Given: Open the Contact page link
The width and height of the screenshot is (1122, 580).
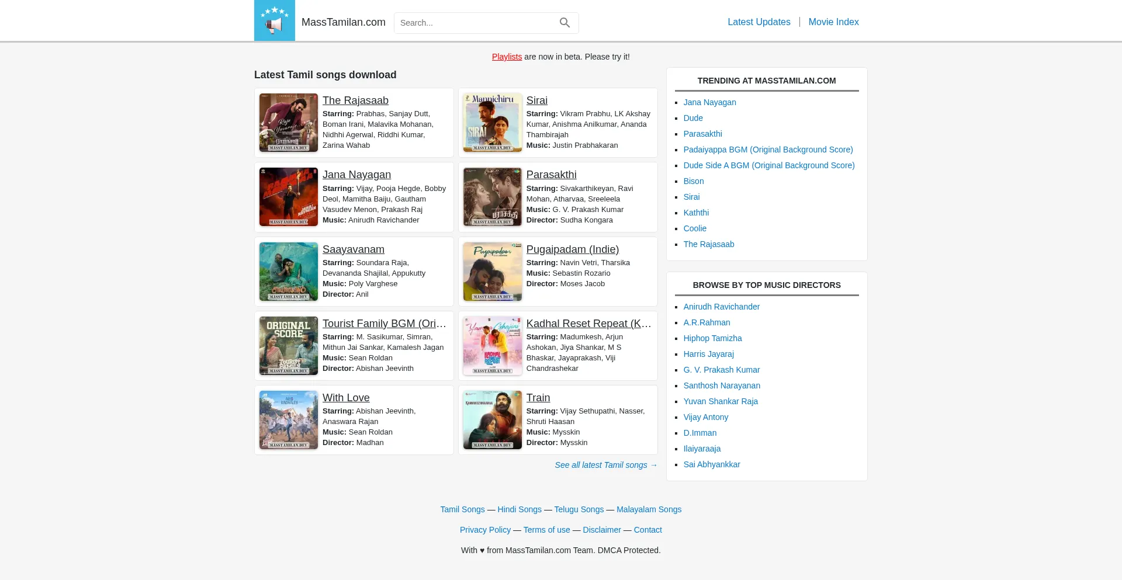Looking at the screenshot, I should [647, 530].
